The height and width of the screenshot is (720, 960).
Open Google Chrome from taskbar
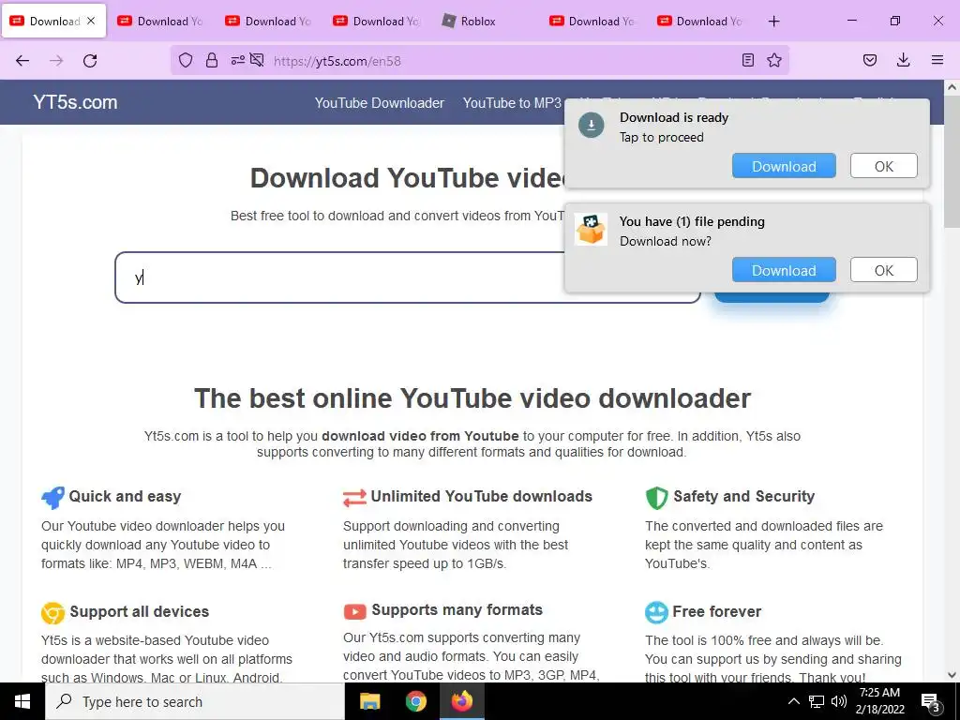click(x=415, y=701)
